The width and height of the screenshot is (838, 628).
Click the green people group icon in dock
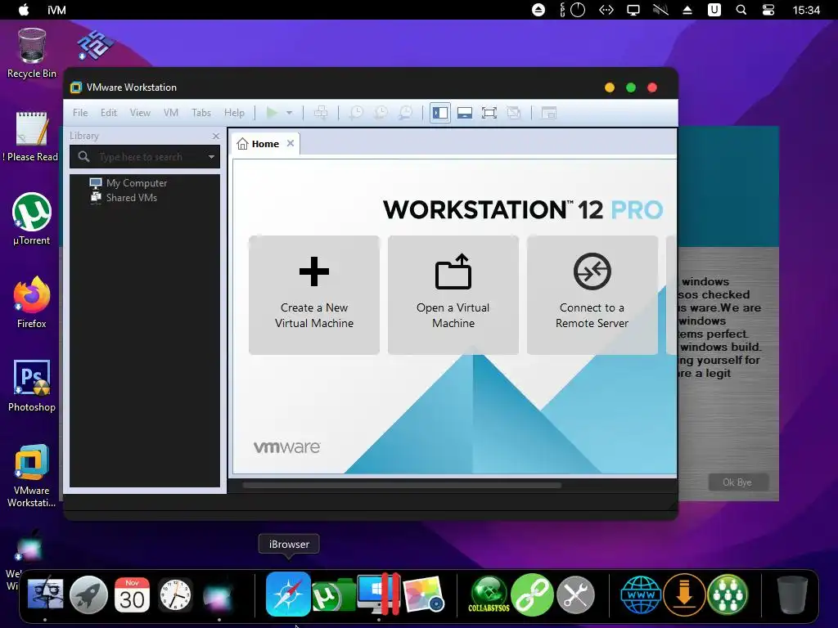coord(728,594)
